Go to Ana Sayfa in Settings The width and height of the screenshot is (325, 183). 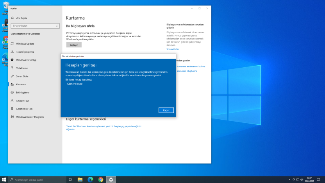pos(21,18)
